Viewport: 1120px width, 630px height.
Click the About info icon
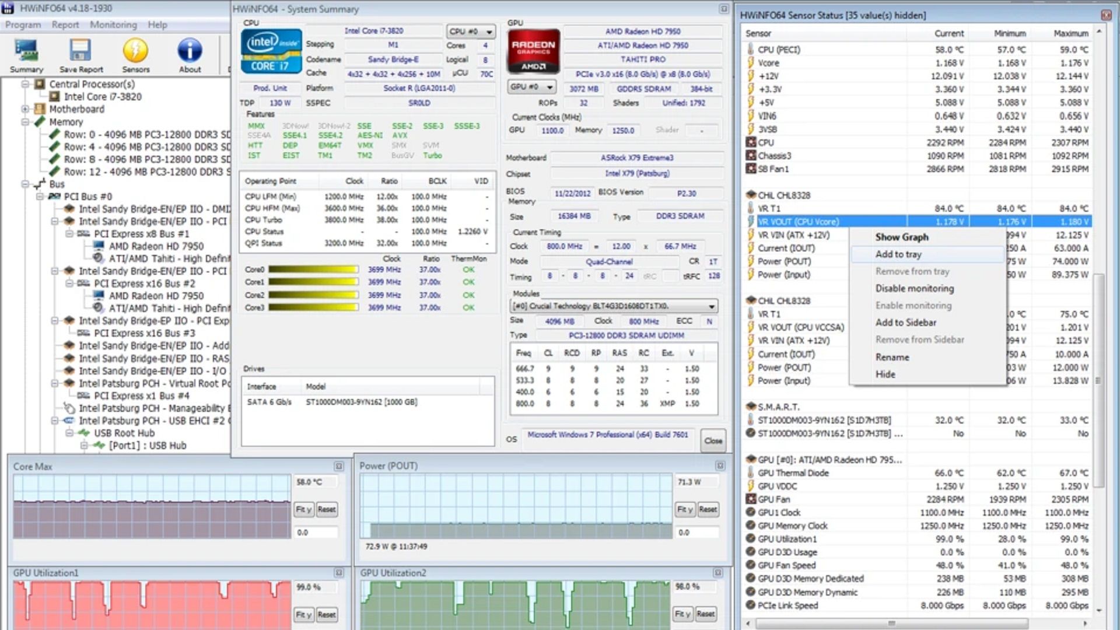click(x=190, y=51)
